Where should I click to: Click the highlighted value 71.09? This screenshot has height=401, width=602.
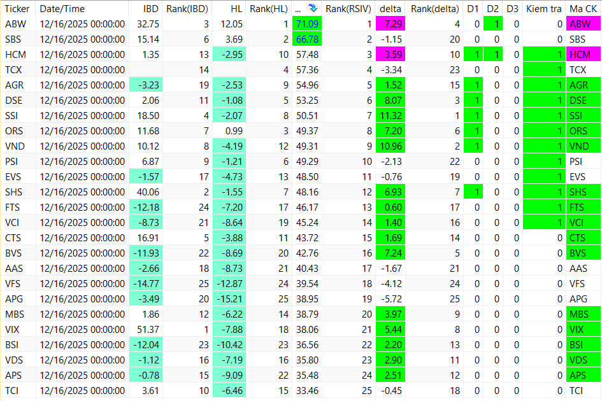tap(307, 24)
